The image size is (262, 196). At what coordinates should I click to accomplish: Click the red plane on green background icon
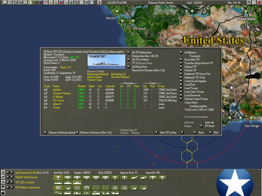point(35,3)
